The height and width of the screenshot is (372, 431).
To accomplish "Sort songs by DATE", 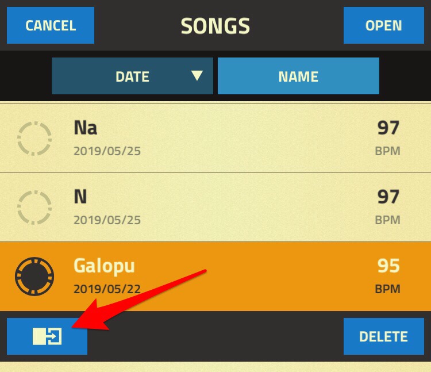I will (x=132, y=76).
